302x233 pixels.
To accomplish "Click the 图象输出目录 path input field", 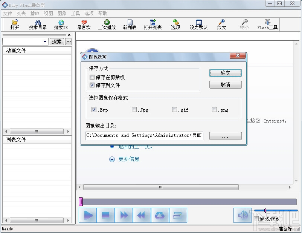I will 144,136.
